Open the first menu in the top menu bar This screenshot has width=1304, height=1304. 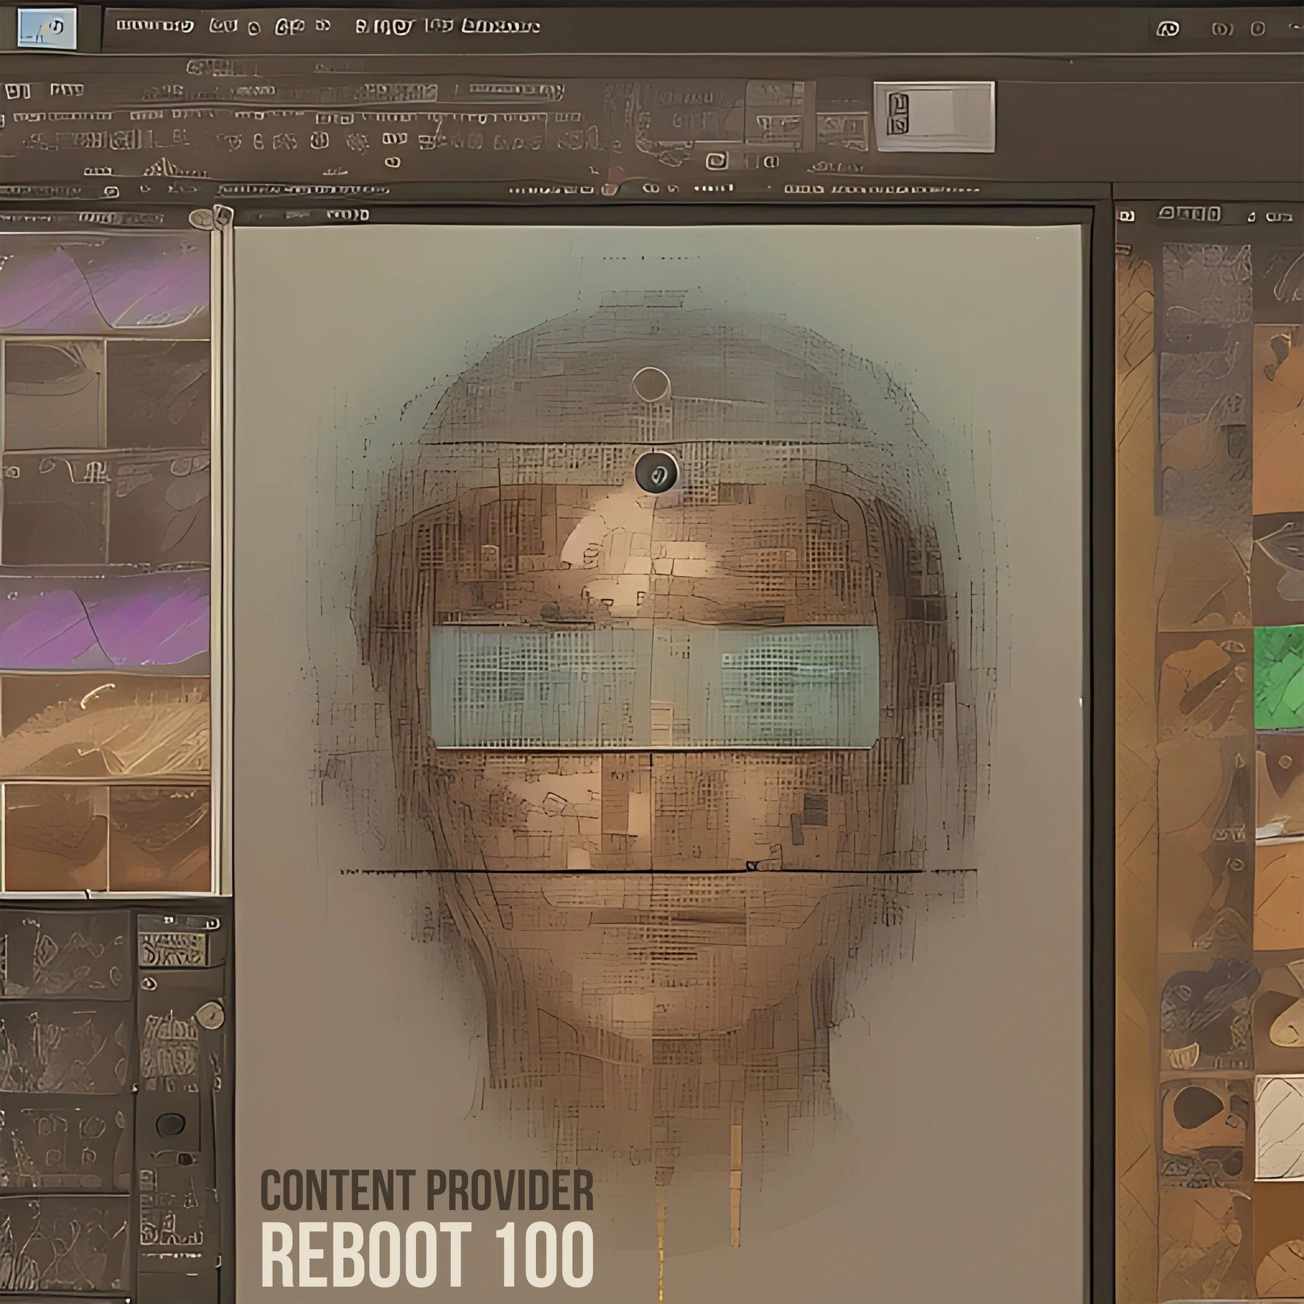tap(154, 26)
